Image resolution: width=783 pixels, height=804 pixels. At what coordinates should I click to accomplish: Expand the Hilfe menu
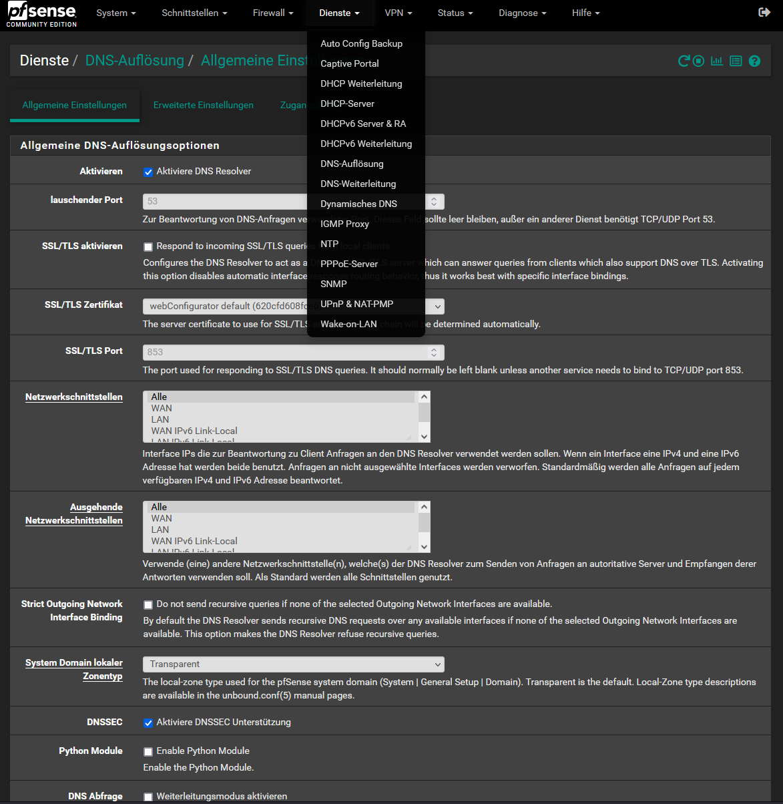click(x=586, y=13)
